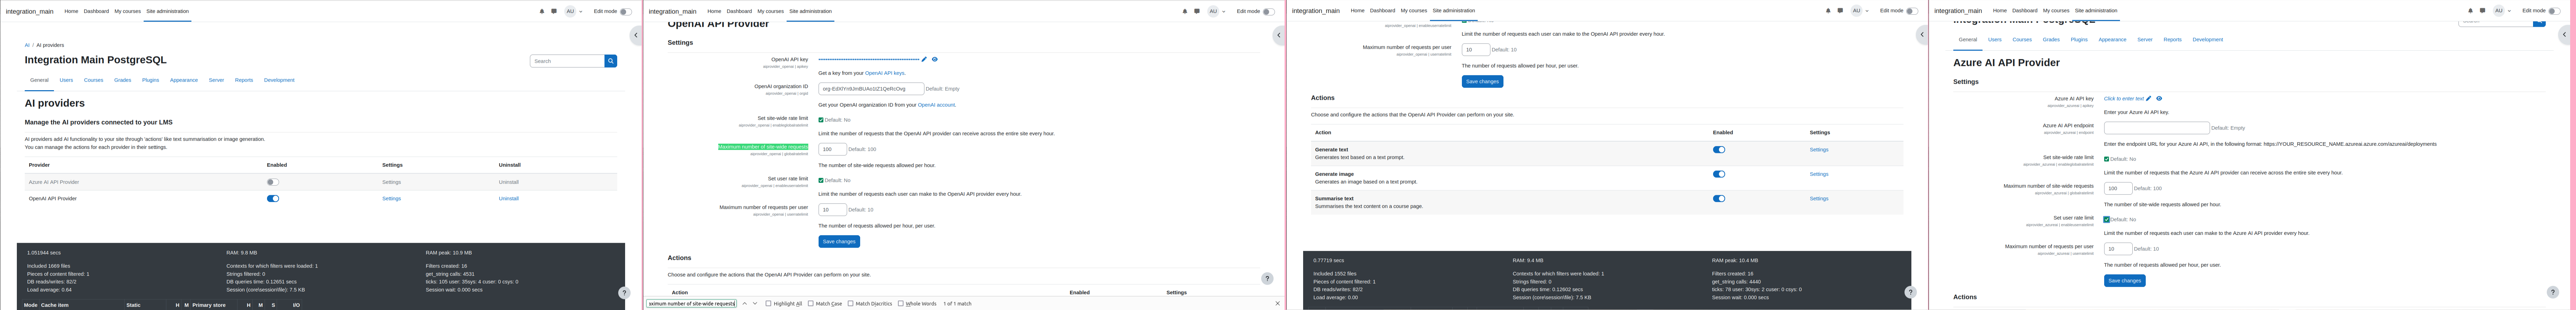Open notifications bell in OpenAI settings window

[1185, 11]
